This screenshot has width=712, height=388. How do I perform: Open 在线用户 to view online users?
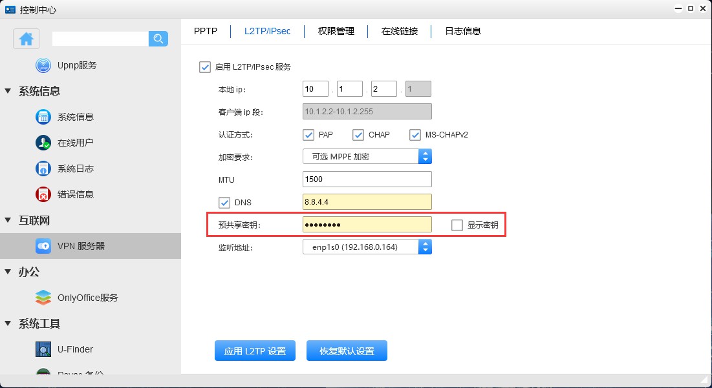click(43, 143)
